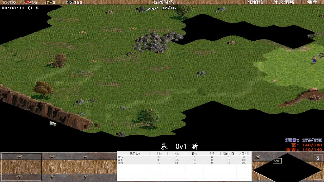The width and height of the screenshot is (324, 182).
Task: Click the tree beside the top shoreline
Action: click(x=182, y=11)
